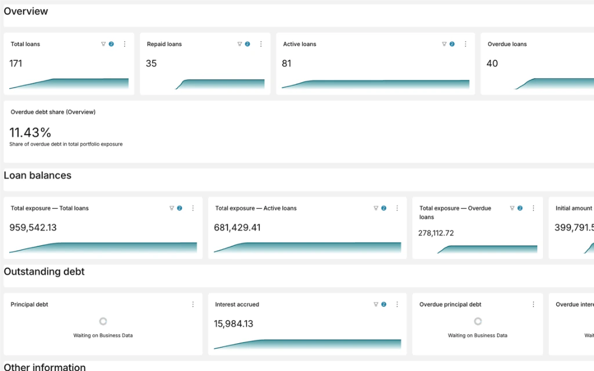
Task: Click the Interest accrued sparkline chart
Action: (x=307, y=344)
